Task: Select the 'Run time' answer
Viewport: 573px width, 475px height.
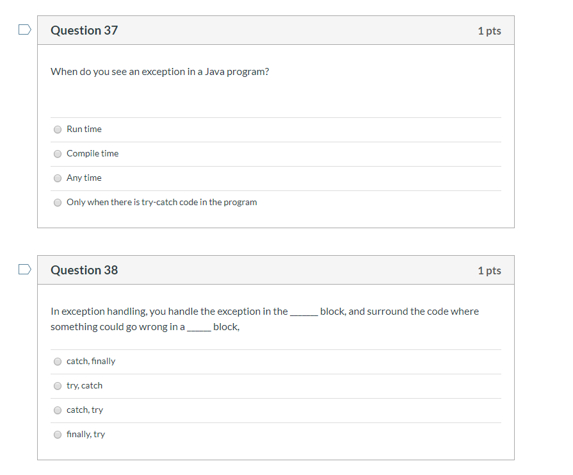Action: pyautogui.click(x=58, y=129)
